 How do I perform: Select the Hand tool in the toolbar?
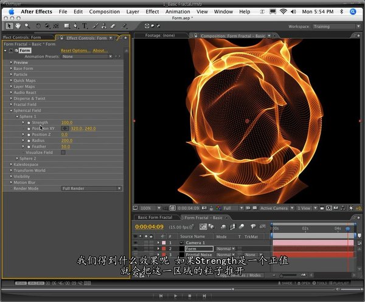pos(18,26)
